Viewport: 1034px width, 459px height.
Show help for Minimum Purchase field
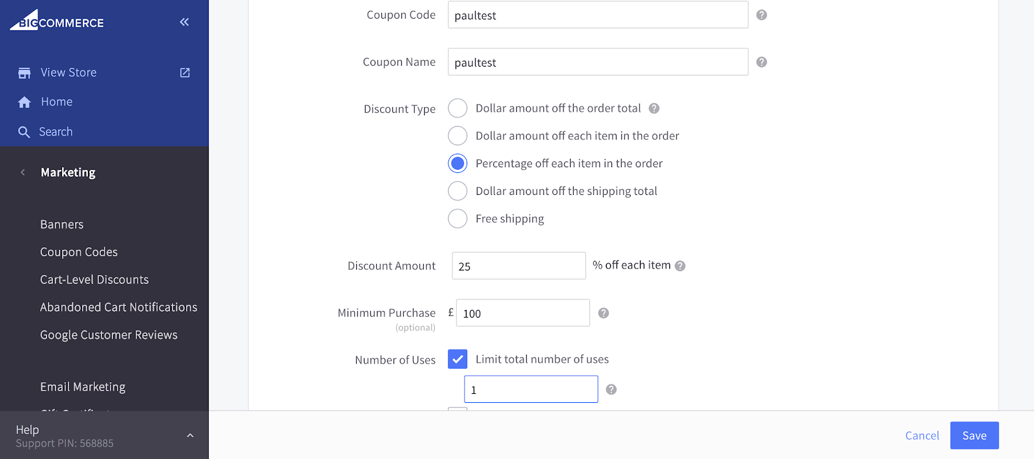pyautogui.click(x=604, y=313)
